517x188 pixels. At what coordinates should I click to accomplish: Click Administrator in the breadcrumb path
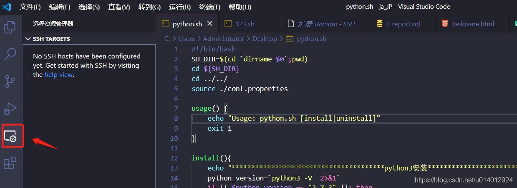pos(224,38)
